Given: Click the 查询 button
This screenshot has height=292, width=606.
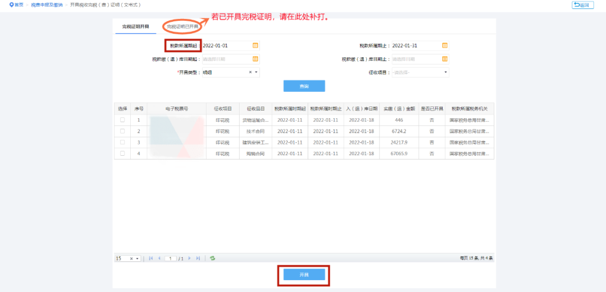Looking at the screenshot, I should pos(304,86).
